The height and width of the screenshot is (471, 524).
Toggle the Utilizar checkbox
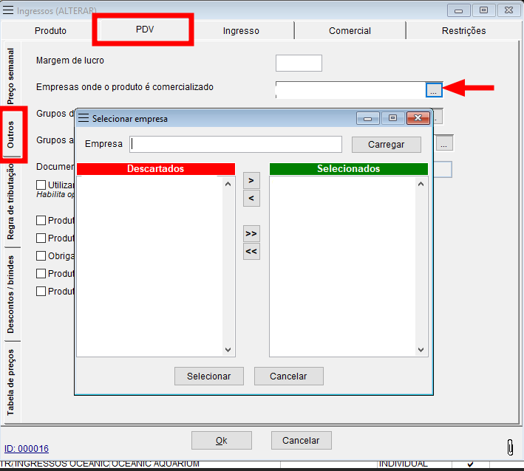41,185
